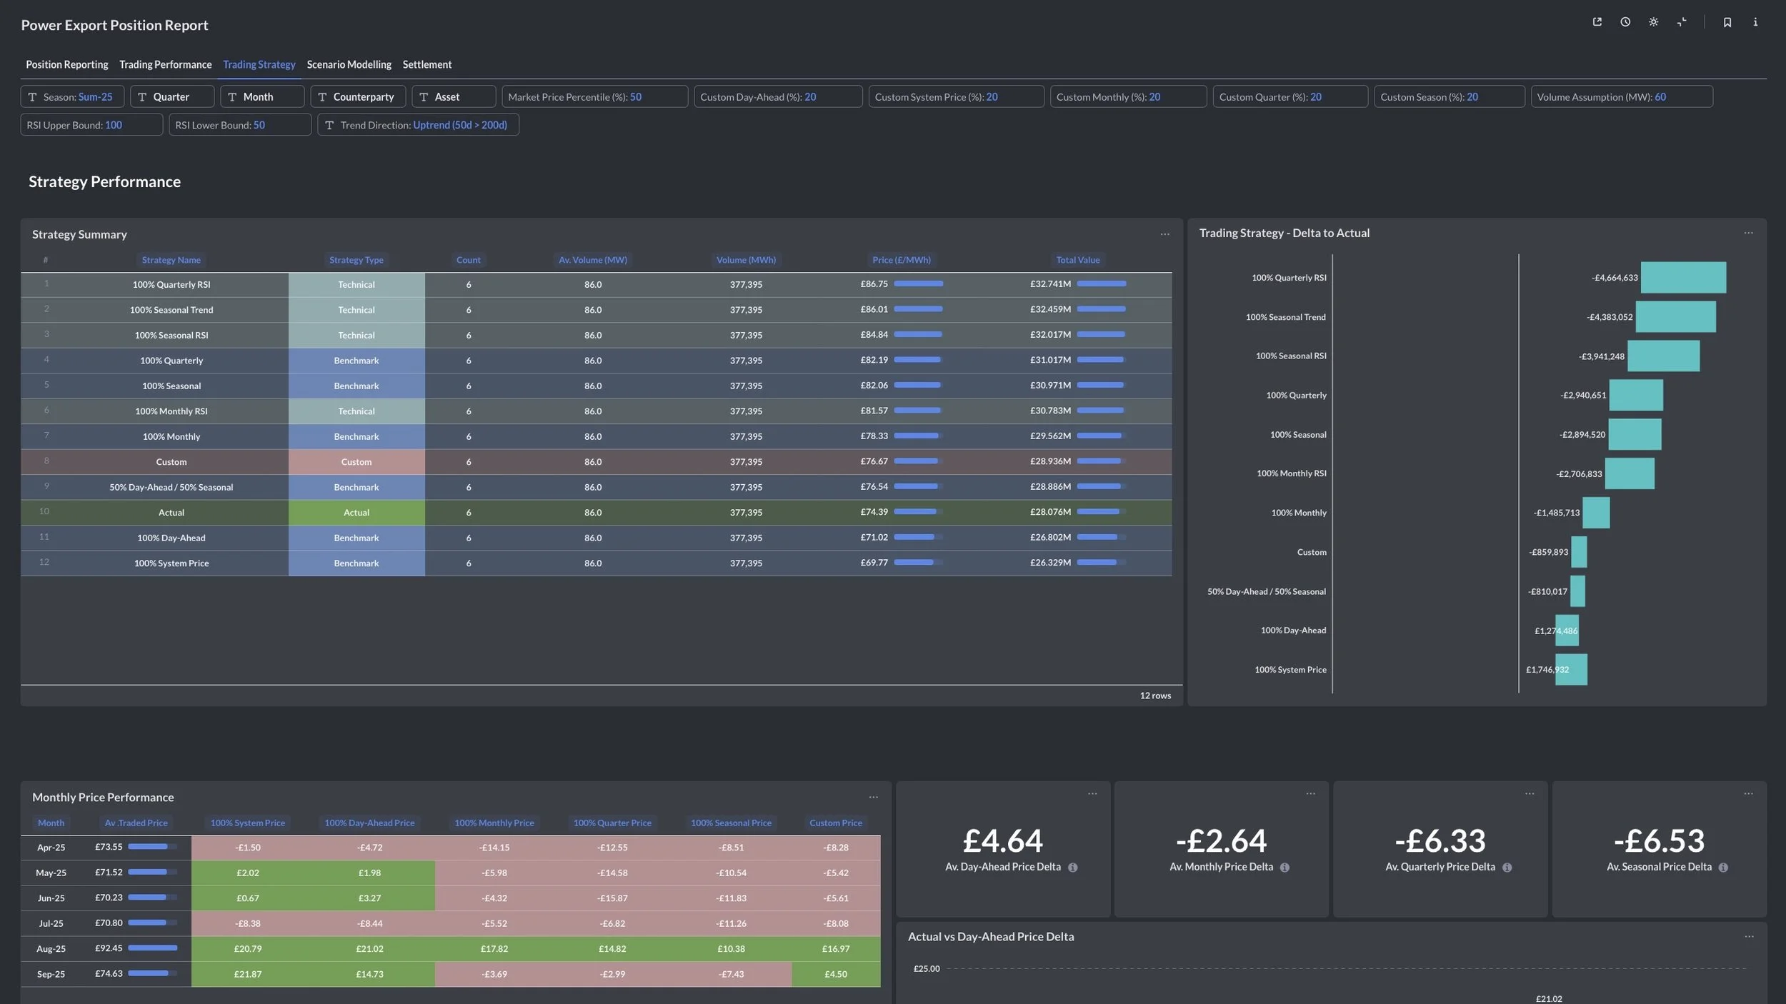Toggle light mode sun icon
1786x1004 pixels.
pos(1653,22)
